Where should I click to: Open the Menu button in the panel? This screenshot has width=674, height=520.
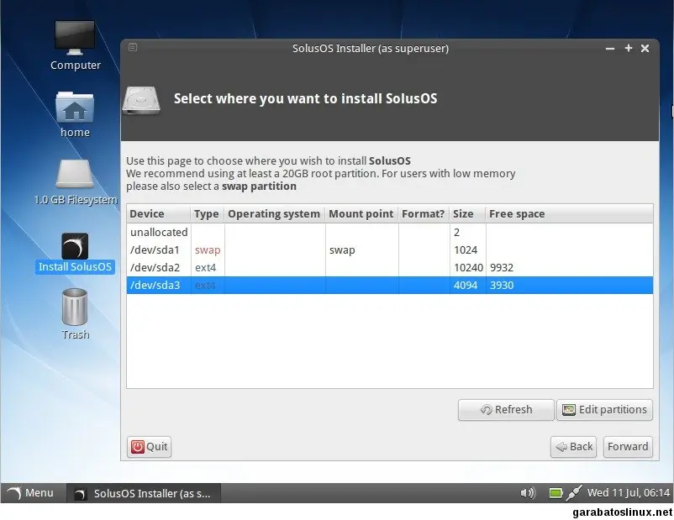(x=31, y=493)
